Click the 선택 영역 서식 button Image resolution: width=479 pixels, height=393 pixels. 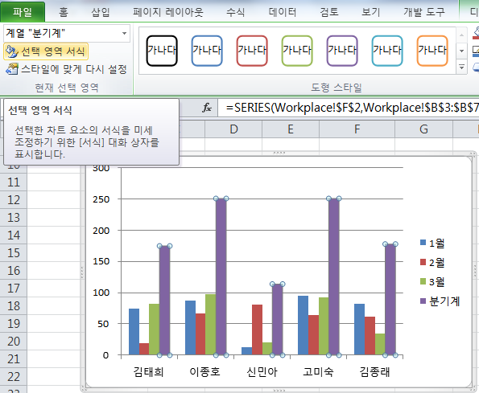tap(46, 51)
